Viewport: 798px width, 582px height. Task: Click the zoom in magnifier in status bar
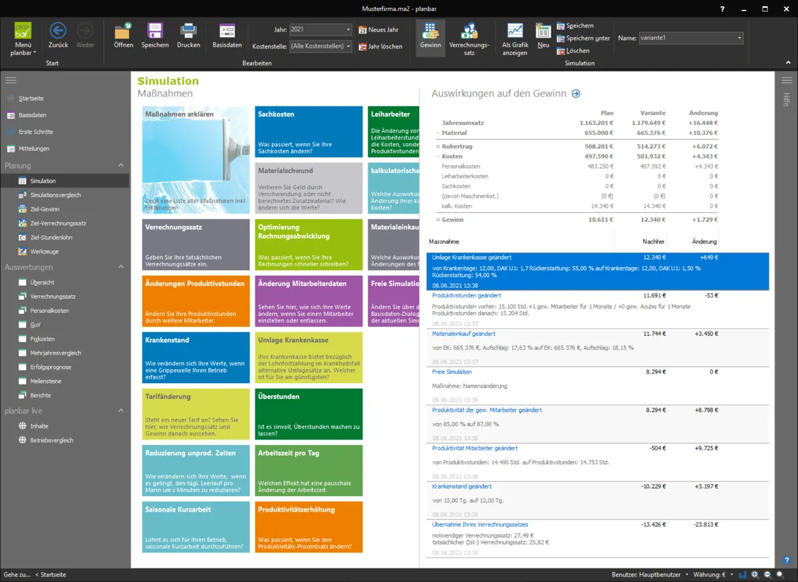[x=755, y=575]
